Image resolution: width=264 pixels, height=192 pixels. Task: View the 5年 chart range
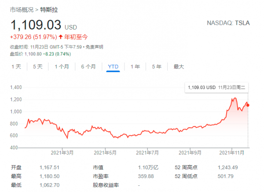click(x=157, y=66)
